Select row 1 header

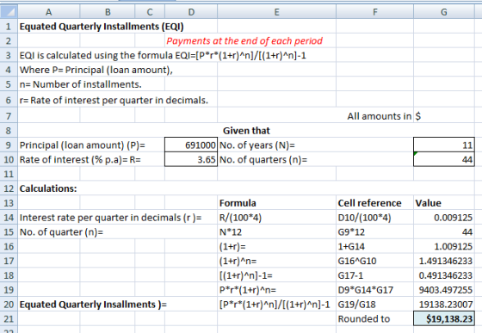9,27
